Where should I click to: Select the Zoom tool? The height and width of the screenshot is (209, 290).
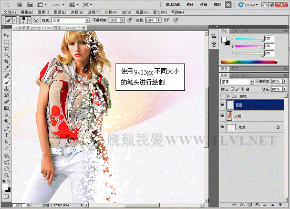pyautogui.click(x=6, y=175)
